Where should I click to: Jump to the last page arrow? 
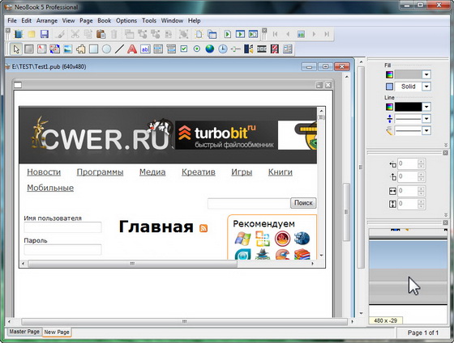[327, 34]
